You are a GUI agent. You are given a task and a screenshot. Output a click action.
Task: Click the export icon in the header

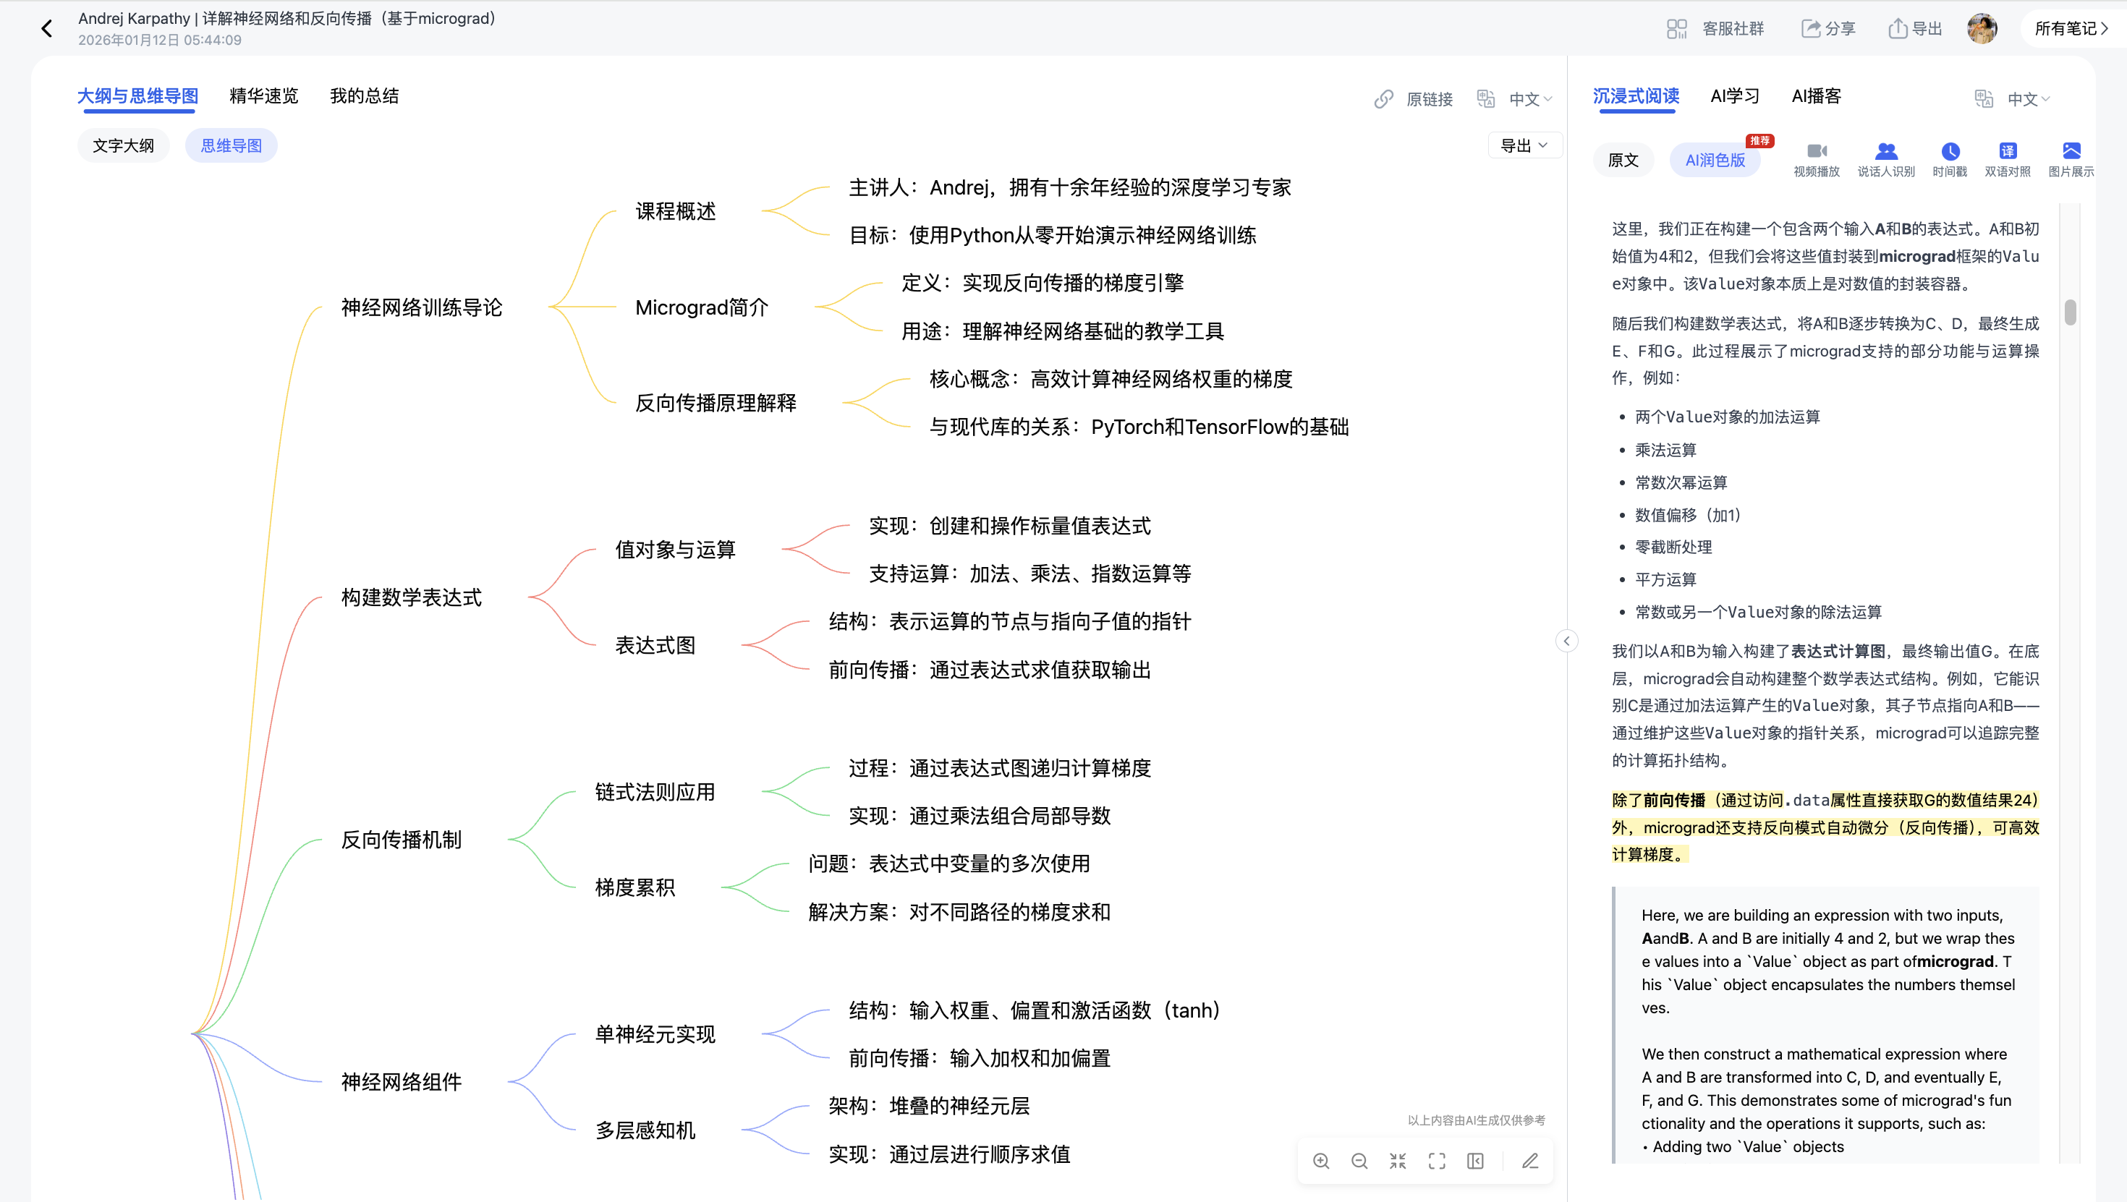1898,29
